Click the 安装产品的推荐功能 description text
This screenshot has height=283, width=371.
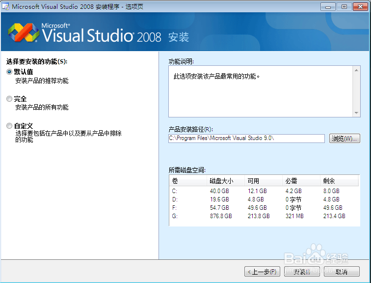(42, 81)
